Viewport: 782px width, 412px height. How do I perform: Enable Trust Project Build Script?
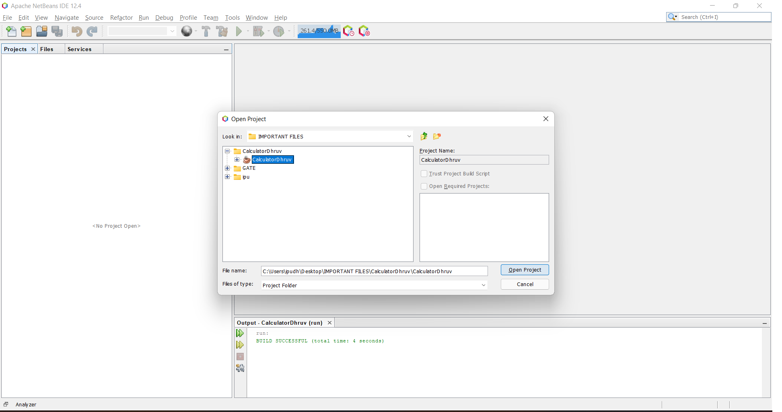point(424,173)
